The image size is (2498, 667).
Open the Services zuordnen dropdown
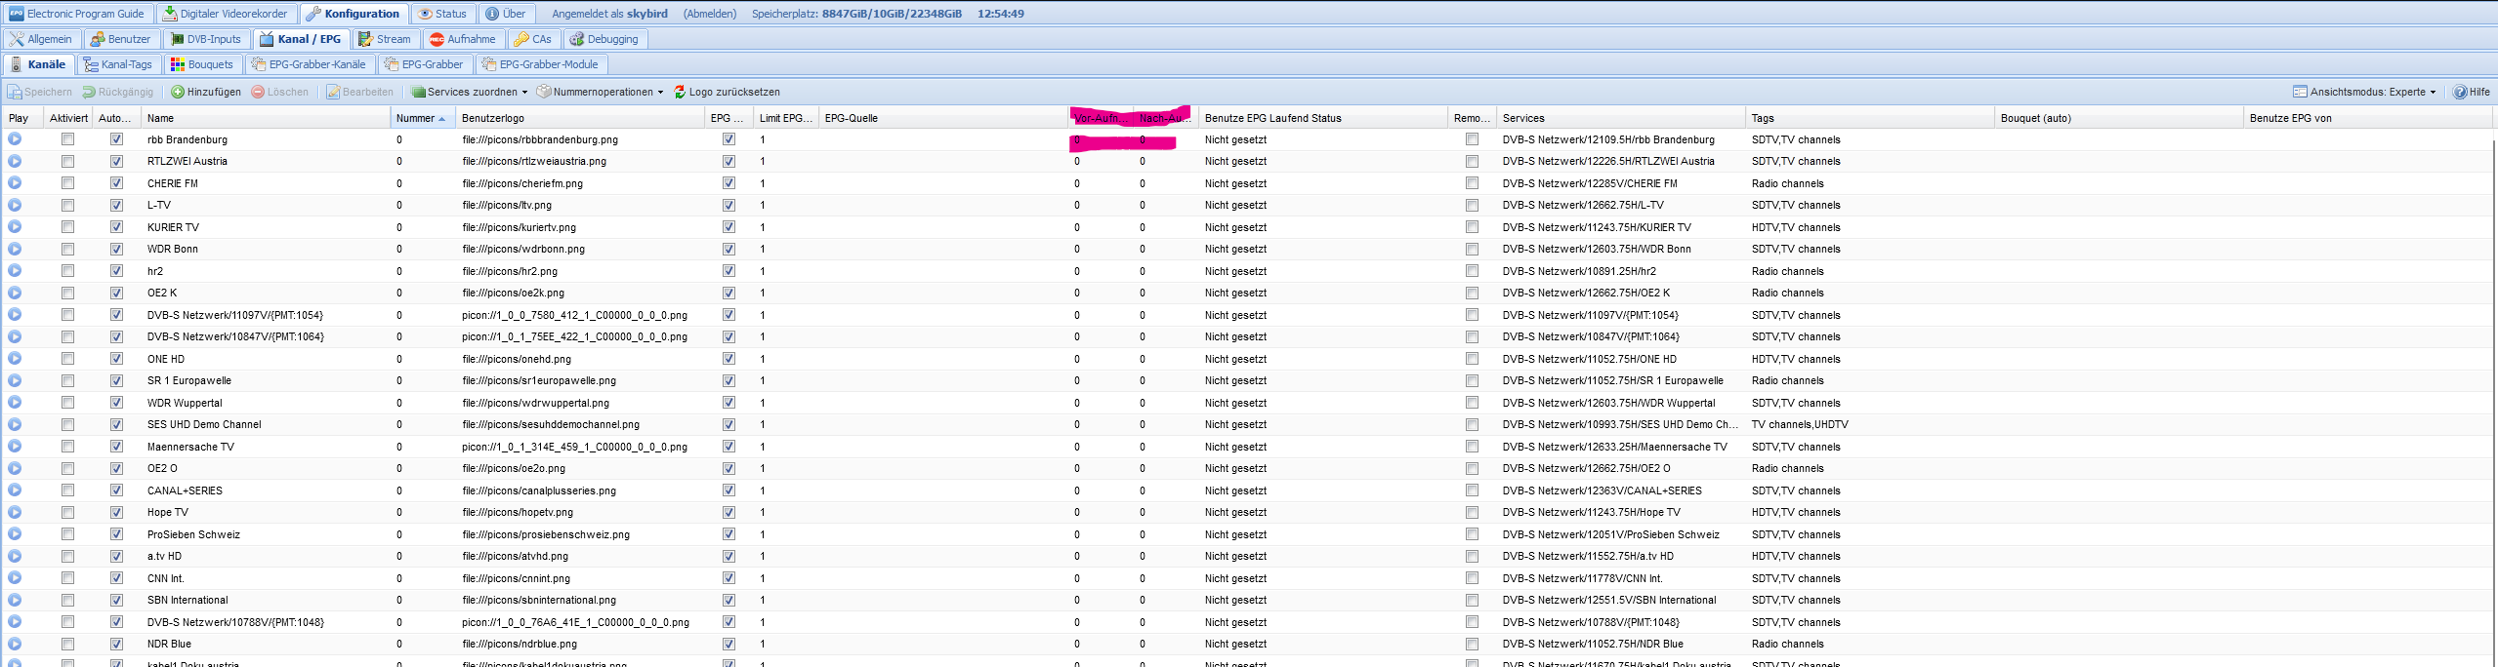click(470, 92)
